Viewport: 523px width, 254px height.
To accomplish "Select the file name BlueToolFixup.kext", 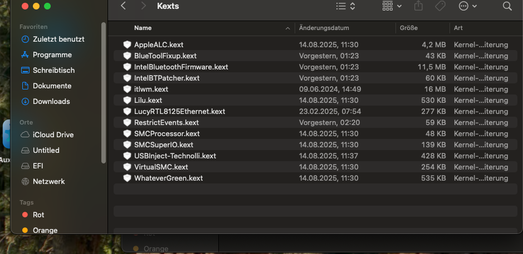I will tap(165, 56).
